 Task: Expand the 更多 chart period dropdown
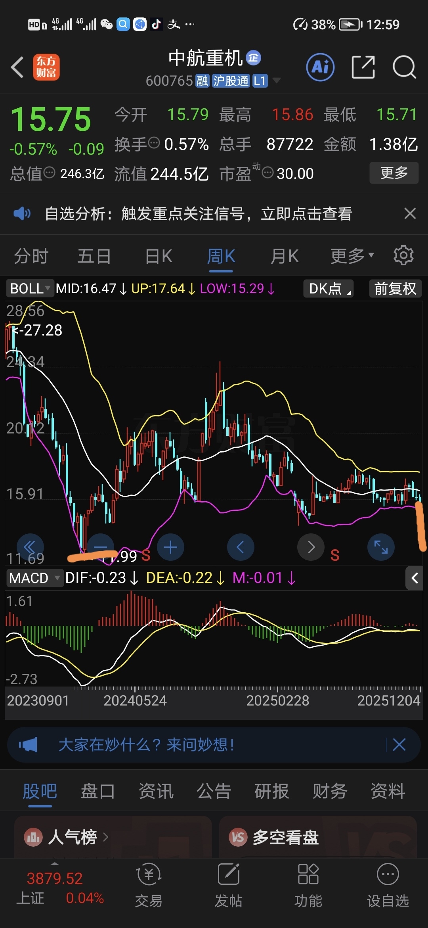coord(352,256)
